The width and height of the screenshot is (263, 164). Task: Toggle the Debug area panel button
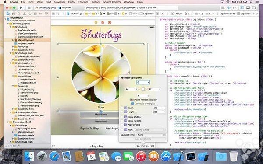tap(248, 7)
